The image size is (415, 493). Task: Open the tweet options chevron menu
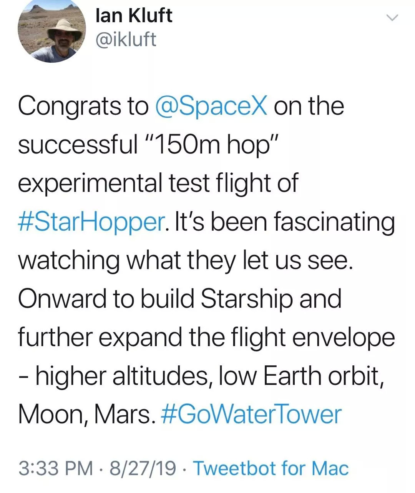click(x=392, y=18)
